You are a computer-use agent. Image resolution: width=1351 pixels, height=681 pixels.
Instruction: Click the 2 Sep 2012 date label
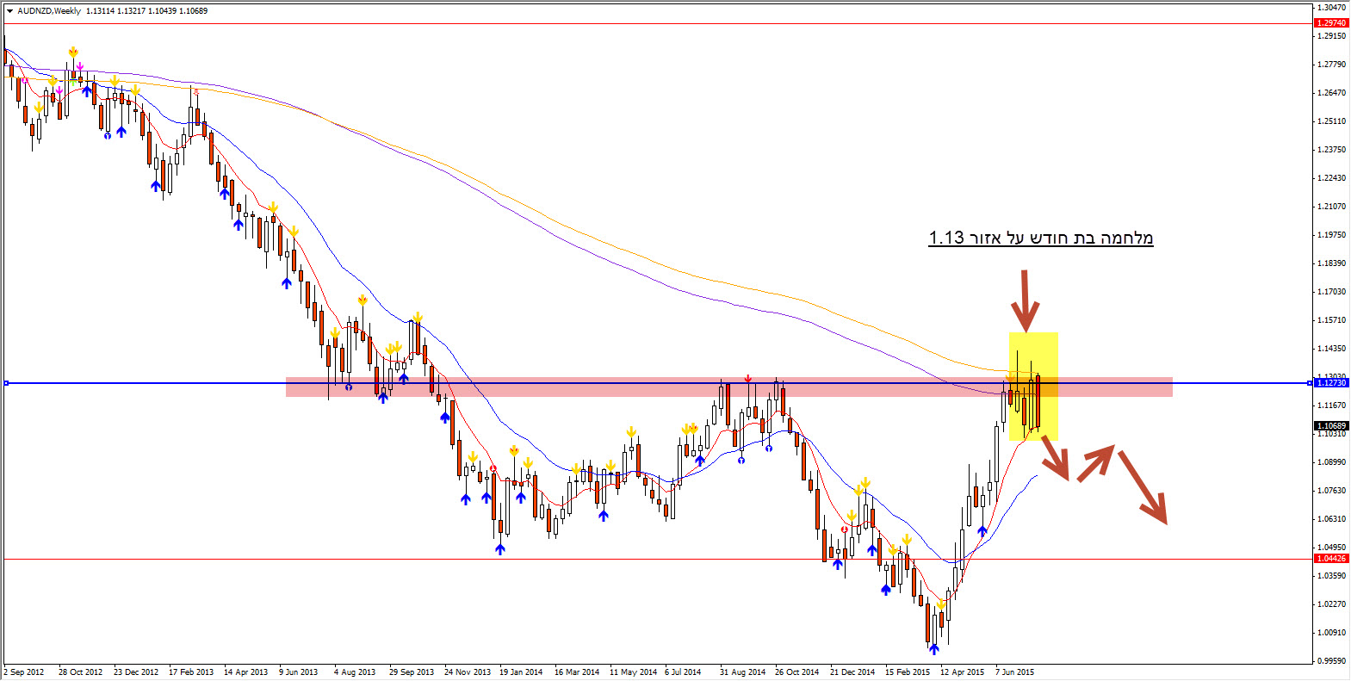pyautogui.click(x=24, y=672)
